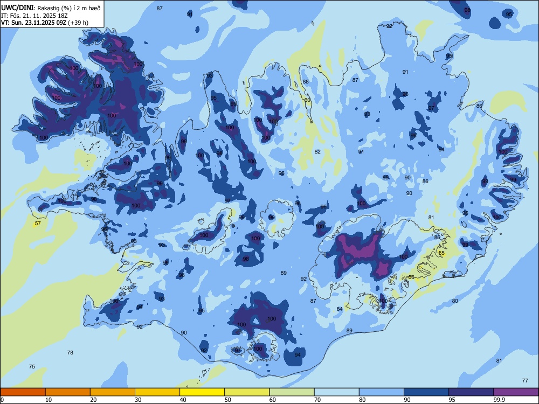Click the legend label '99.9'

point(499,400)
